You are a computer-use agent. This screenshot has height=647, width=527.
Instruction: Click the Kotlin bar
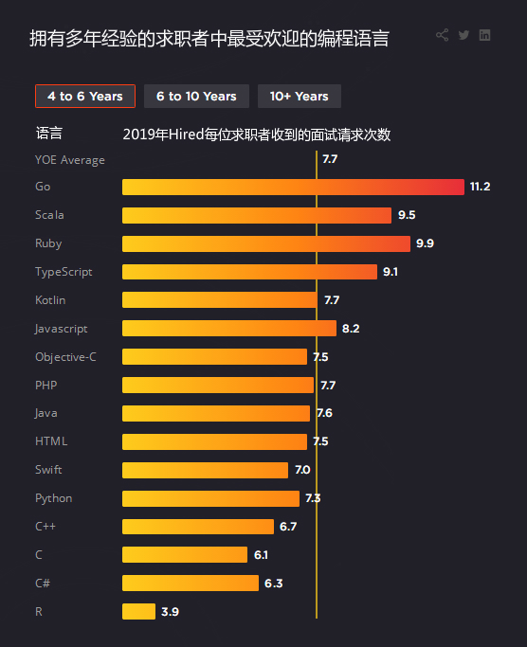220,300
